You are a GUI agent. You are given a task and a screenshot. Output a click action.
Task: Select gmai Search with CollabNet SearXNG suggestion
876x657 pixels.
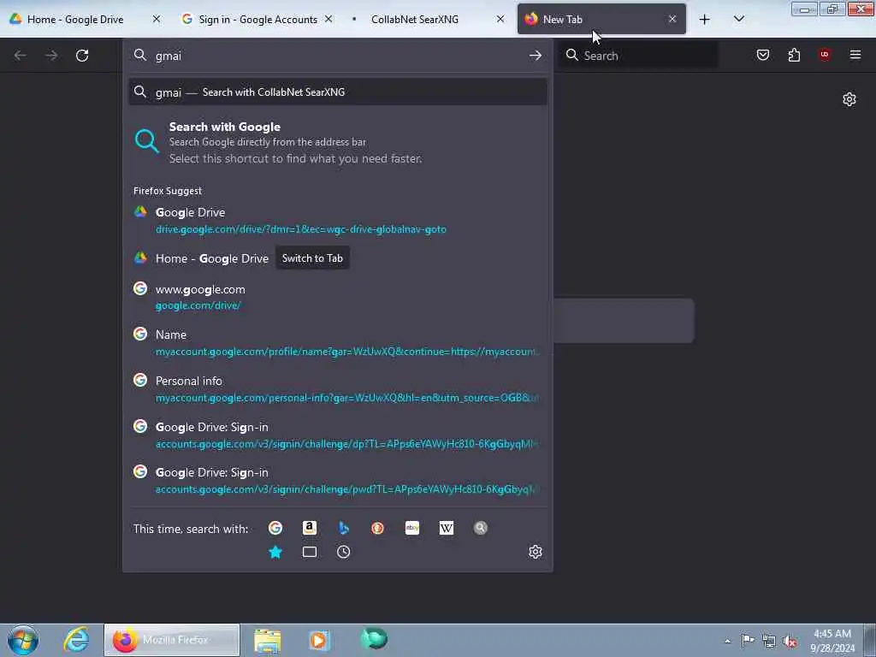tap(337, 92)
